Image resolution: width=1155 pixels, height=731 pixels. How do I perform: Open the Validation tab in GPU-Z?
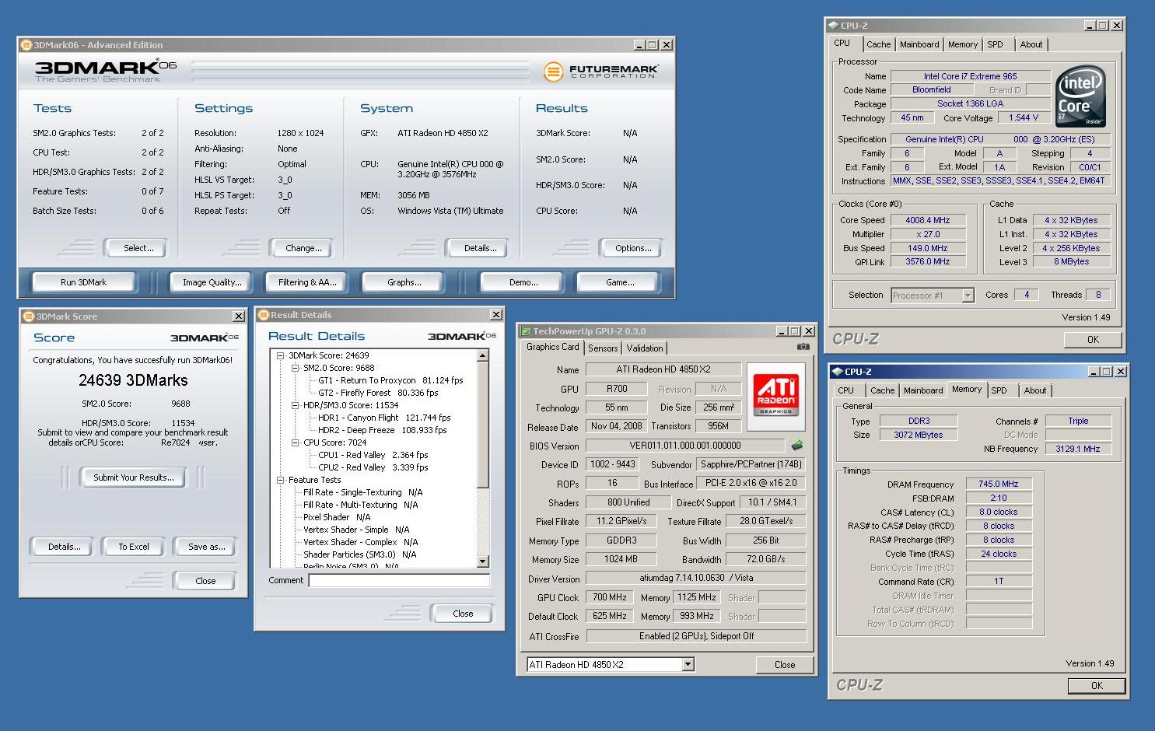click(x=645, y=348)
